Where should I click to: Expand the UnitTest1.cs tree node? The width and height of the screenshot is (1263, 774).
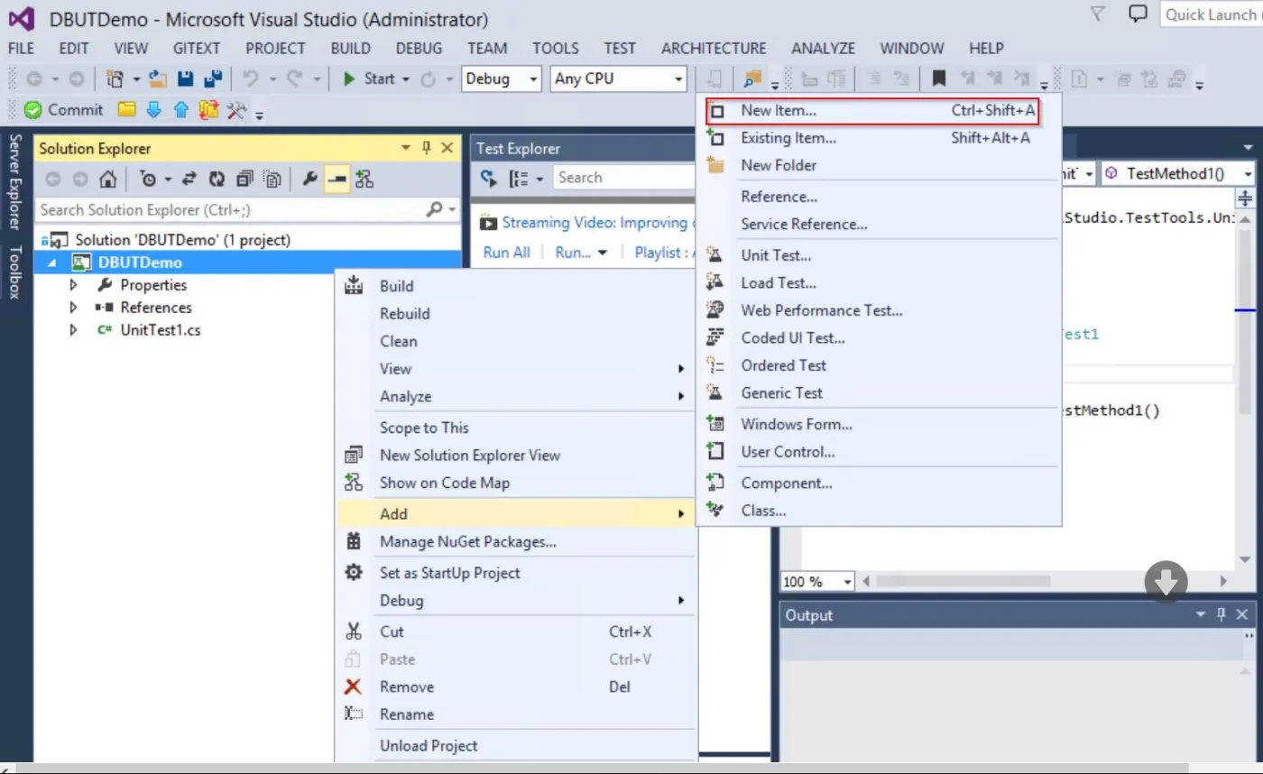click(74, 330)
